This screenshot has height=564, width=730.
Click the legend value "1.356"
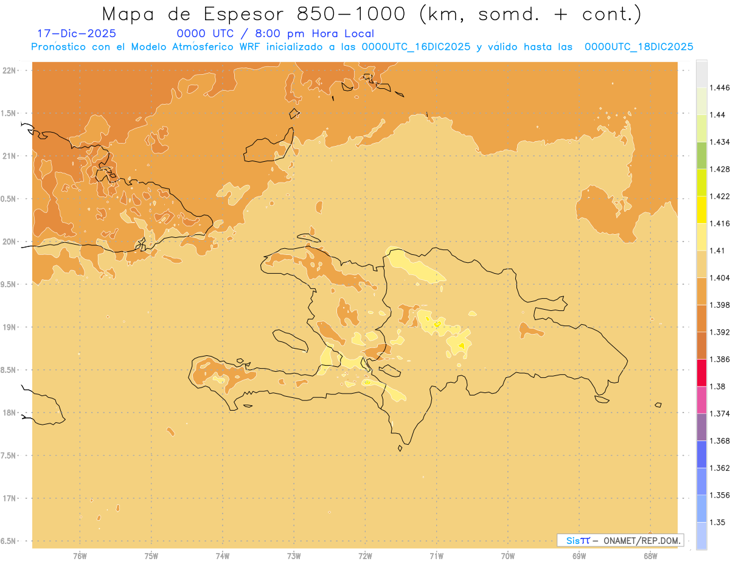point(720,495)
